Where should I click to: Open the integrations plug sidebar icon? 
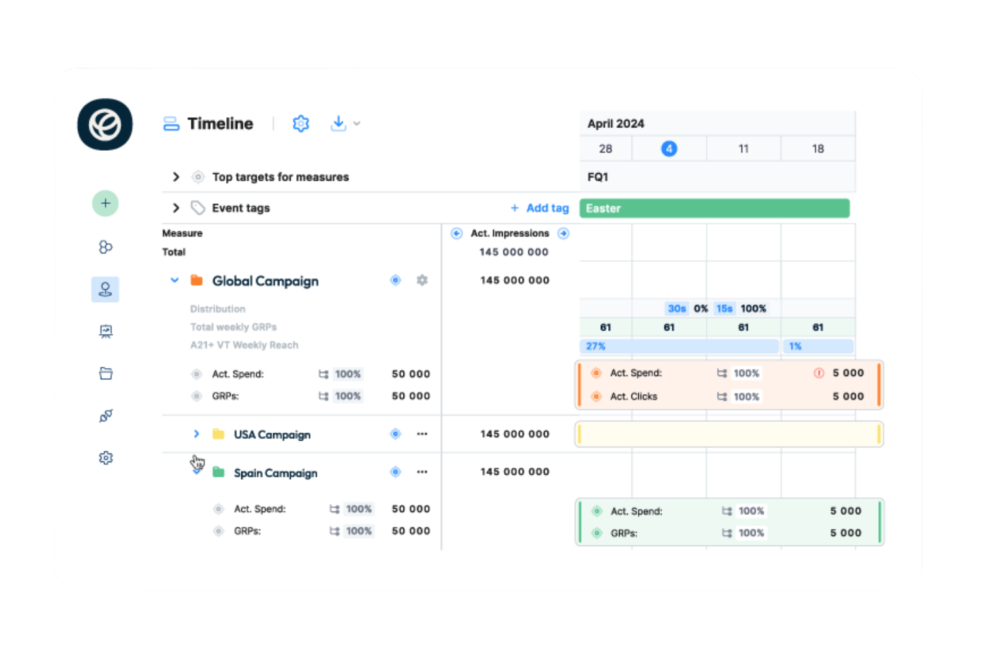click(105, 416)
